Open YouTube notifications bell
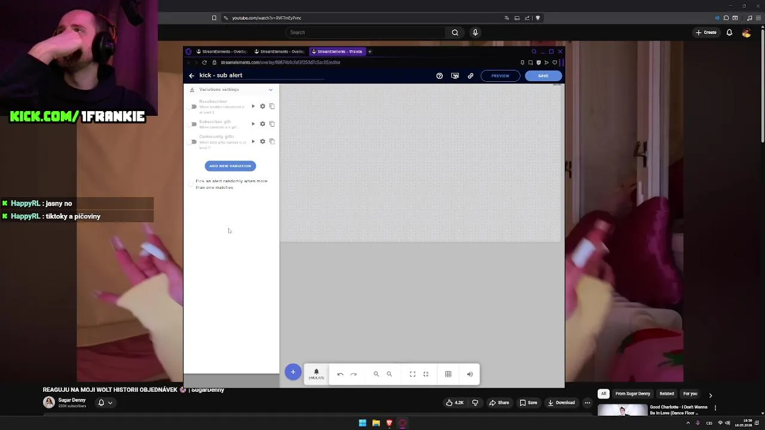 (729, 32)
